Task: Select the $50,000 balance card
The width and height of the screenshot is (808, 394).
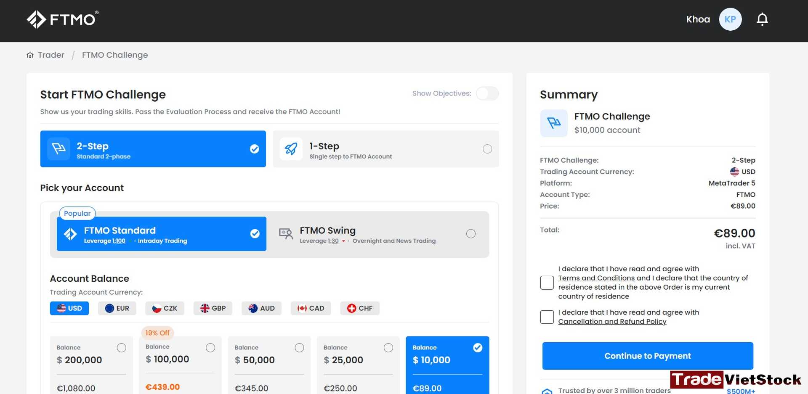Action: 269,365
